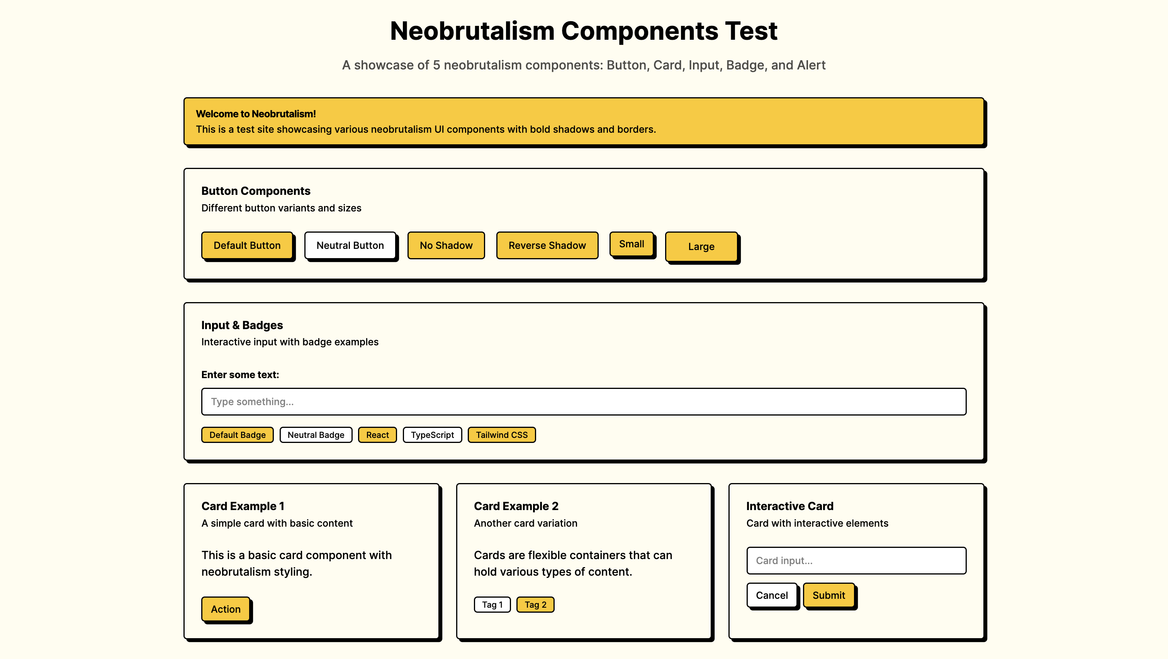Image resolution: width=1168 pixels, height=659 pixels.
Task: Click the Welcome to Neobrutalism! alert title
Action: (256, 114)
